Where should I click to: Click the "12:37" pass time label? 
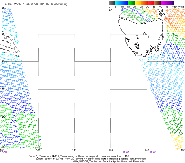click(126, 152)
